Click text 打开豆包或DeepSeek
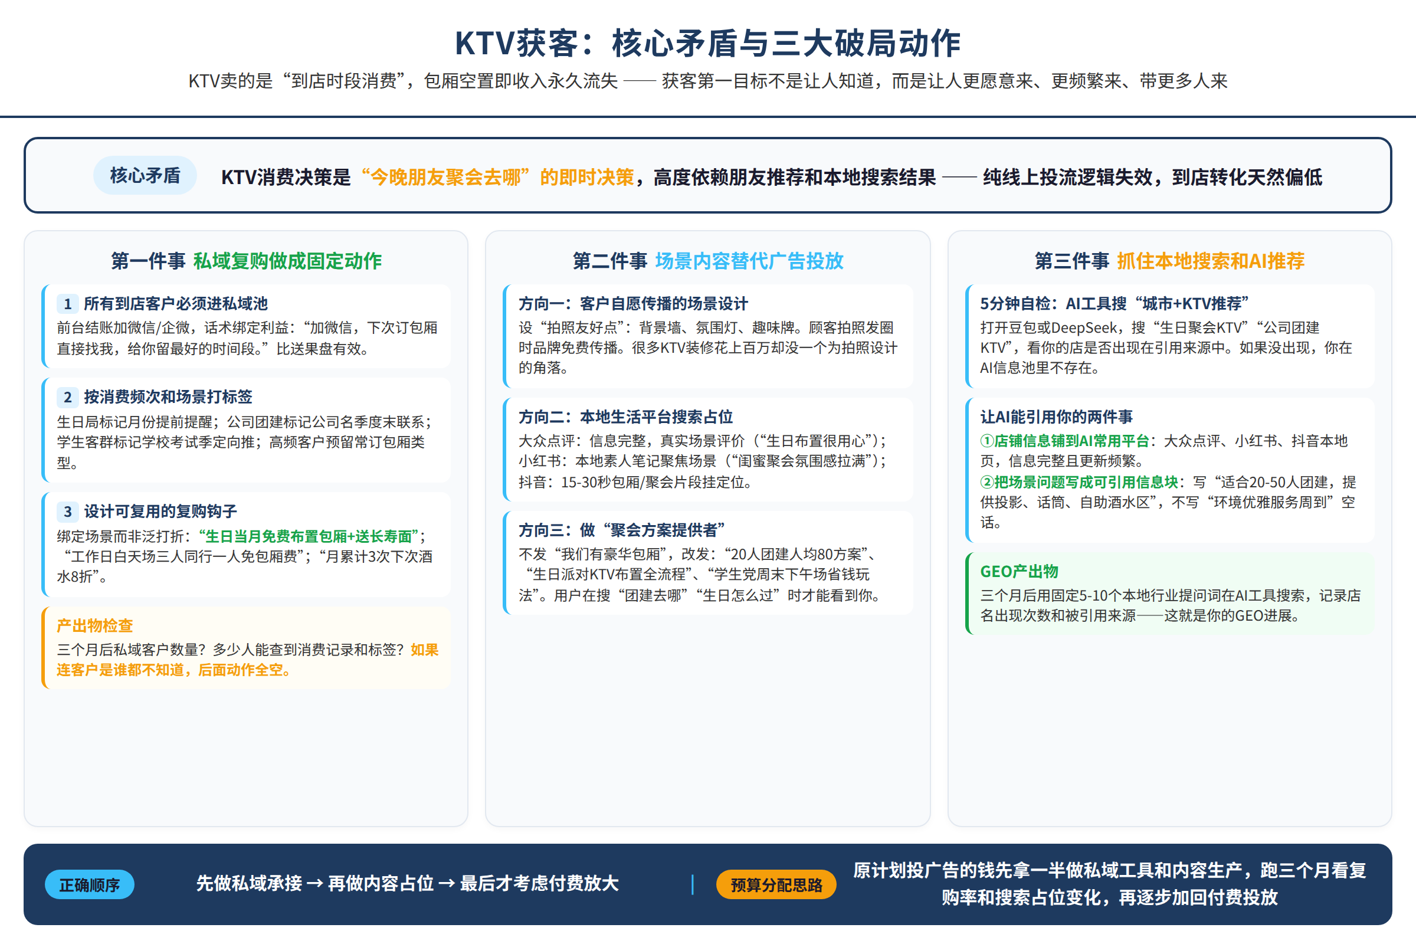Image resolution: width=1416 pixels, height=944 pixels. [x=1050, y=328]
